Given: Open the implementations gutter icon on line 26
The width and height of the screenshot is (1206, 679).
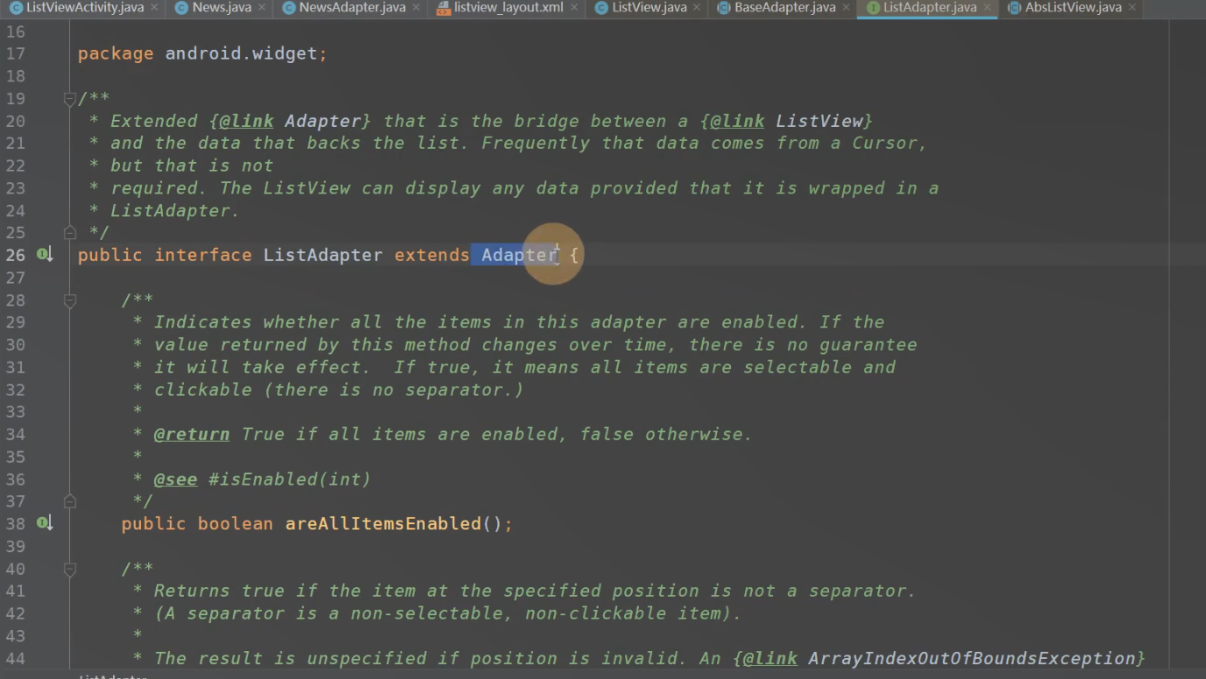Looking at the screenshot, I should 45,254.
